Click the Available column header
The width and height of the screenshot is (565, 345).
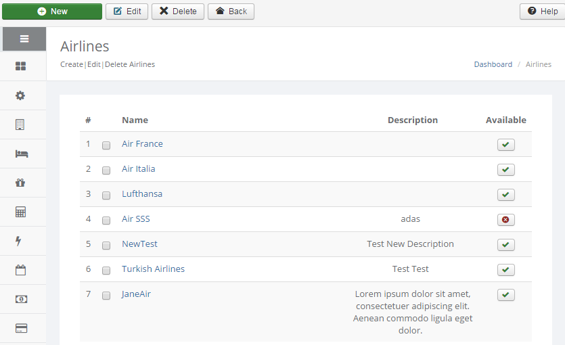point(506,120)
